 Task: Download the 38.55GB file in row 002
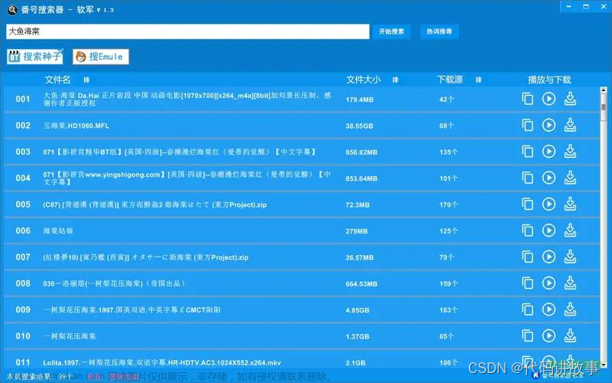(x=570, y=125)
